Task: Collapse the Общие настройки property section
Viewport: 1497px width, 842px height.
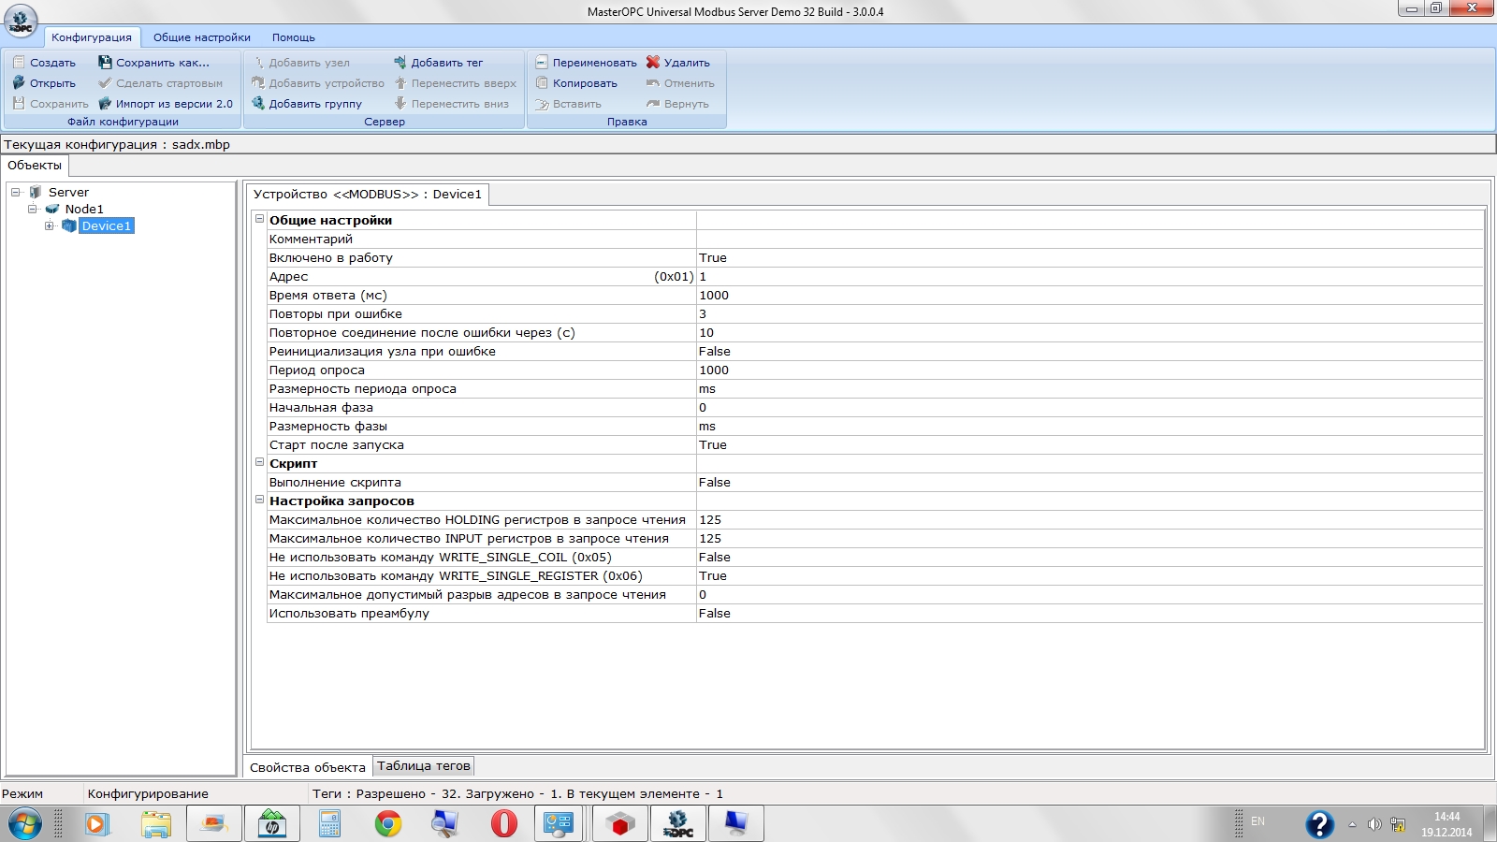Action: pos(260,219)
